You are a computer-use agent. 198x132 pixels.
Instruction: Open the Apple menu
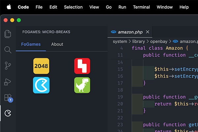[9, 7]
